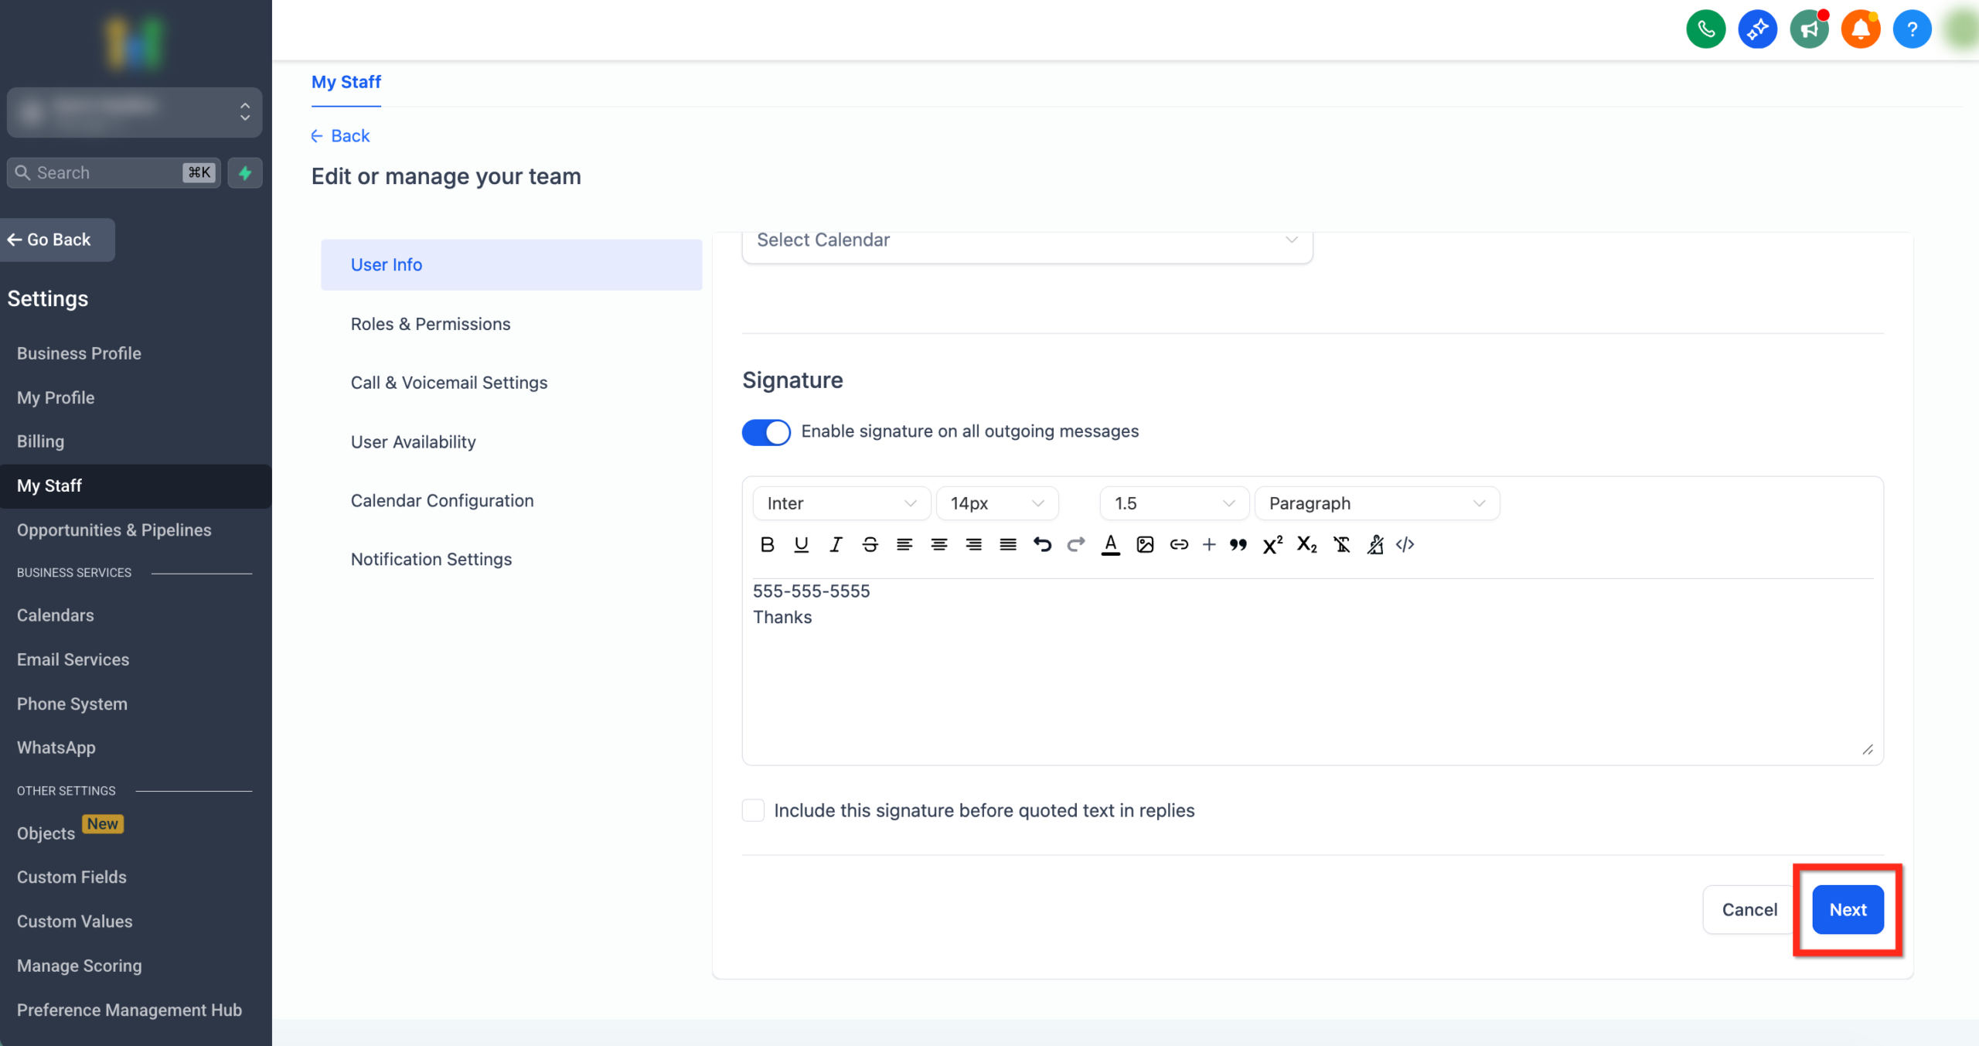Disable signature on all outgoing messages

(x=765, y=432)
